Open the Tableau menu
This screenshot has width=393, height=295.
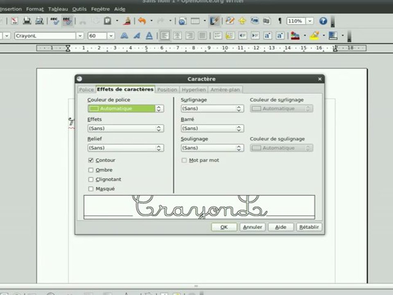pyautogui.click(x=58, y=9)
